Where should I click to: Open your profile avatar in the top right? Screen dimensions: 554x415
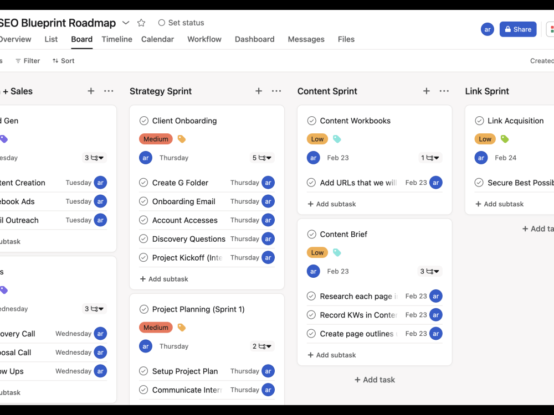[x=487, y=29]
